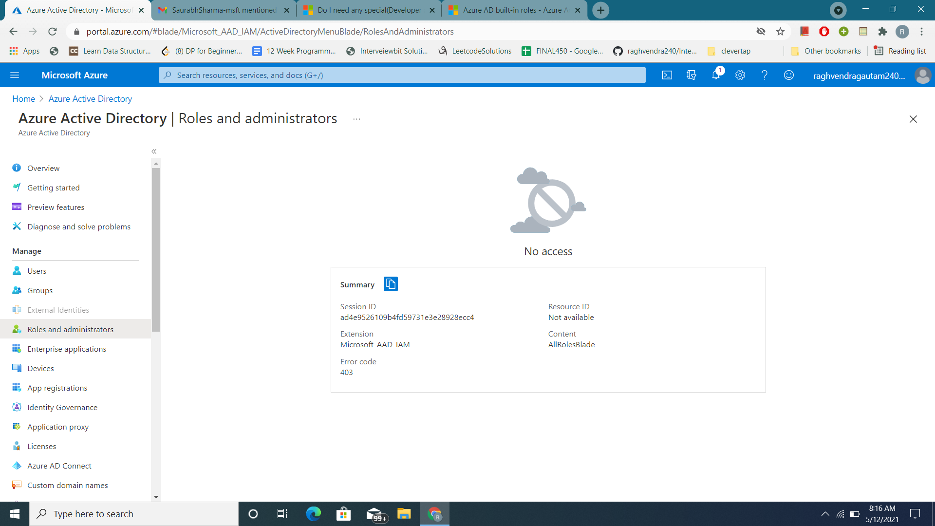The image size is (935, 526).
Task: Click the taskbar Type here to search box
Action: click(x=134, y=514)
